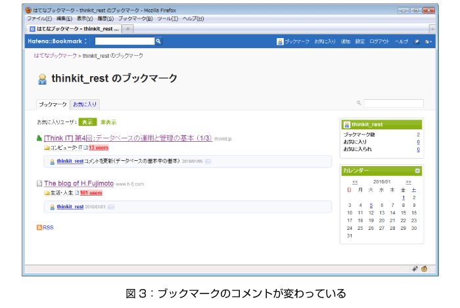Click the edit icon after 2010/01/05 comment

[x=208, y=162]
